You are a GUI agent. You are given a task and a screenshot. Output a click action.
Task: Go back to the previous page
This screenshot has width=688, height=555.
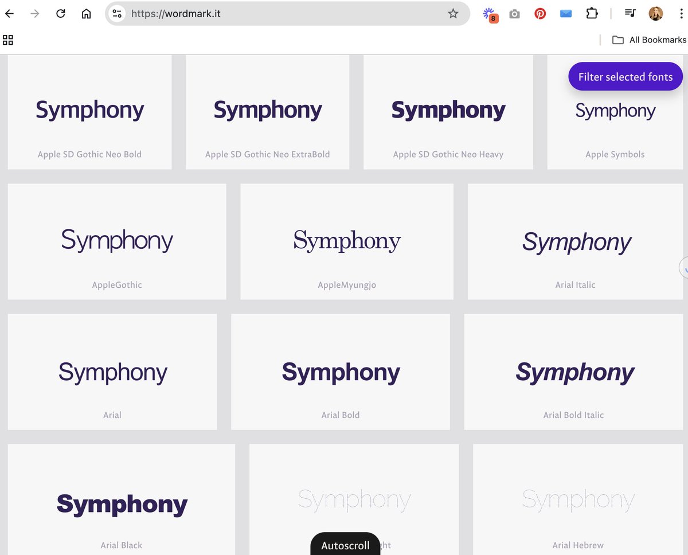pyautogui.click(x=9, y=14)
